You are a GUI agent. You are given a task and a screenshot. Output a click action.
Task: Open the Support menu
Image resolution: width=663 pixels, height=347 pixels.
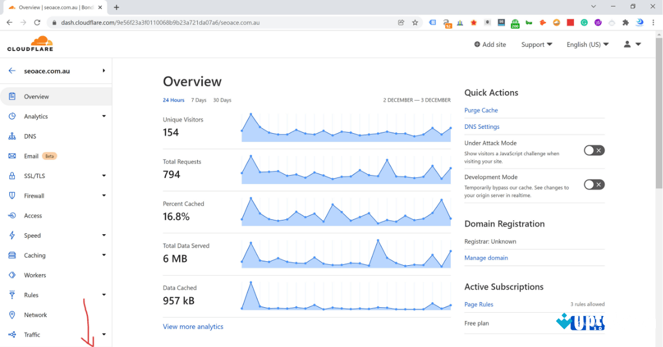(536, 44)
